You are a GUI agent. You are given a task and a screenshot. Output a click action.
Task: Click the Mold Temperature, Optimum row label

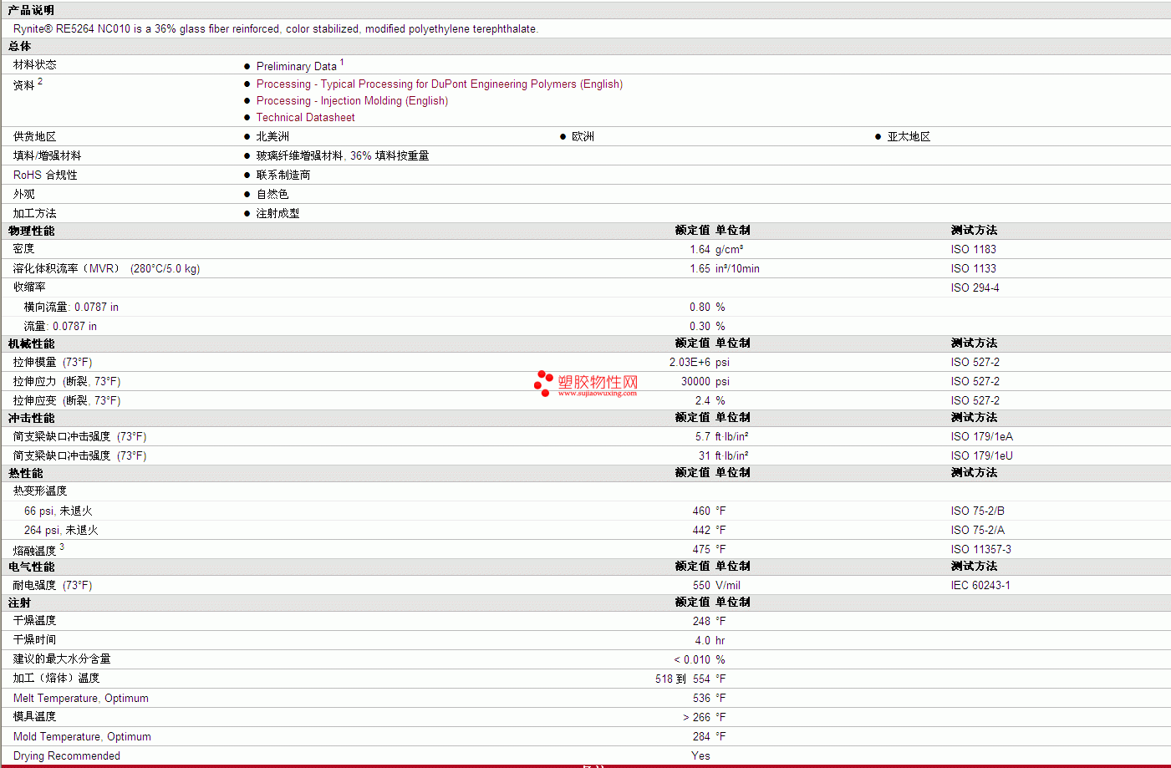[x=82, y=737]
